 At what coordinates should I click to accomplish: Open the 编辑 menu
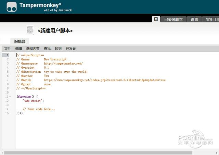click(18, 48)
